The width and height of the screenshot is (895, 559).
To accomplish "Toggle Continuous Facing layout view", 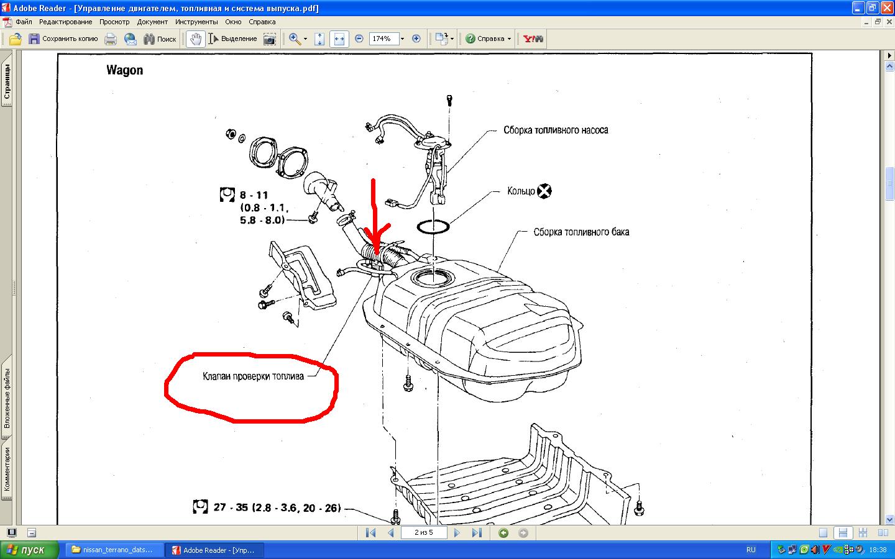I will coord(863,533).
